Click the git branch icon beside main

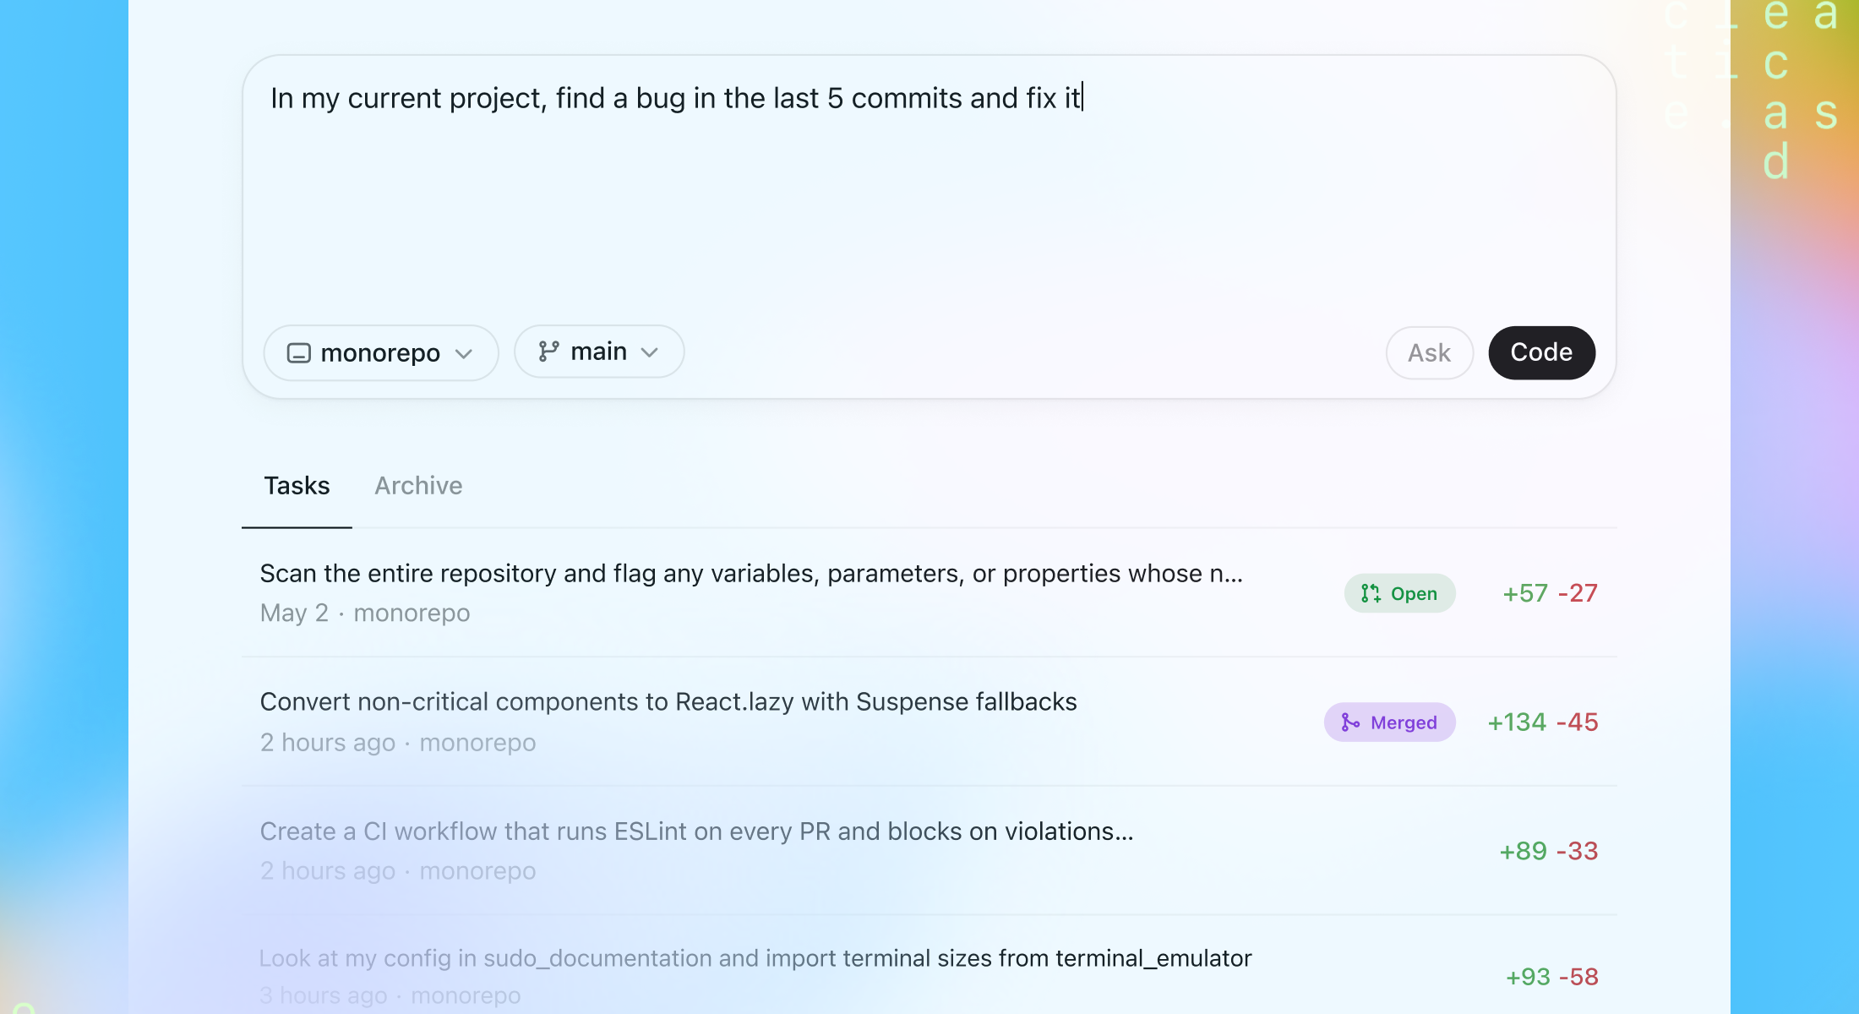549,352
